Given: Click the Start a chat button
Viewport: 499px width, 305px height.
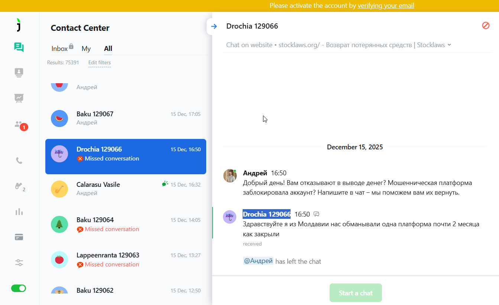Looking at the screenshot, I should [356, 293].
